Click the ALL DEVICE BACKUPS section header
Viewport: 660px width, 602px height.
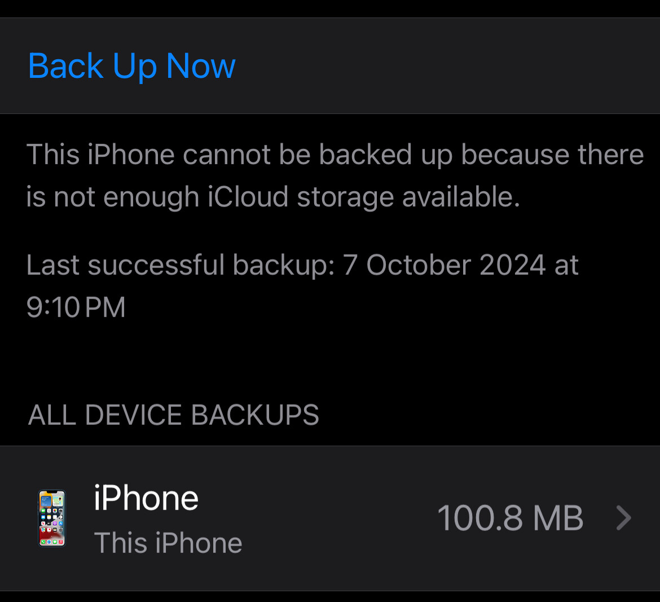(x=173, y=415)
